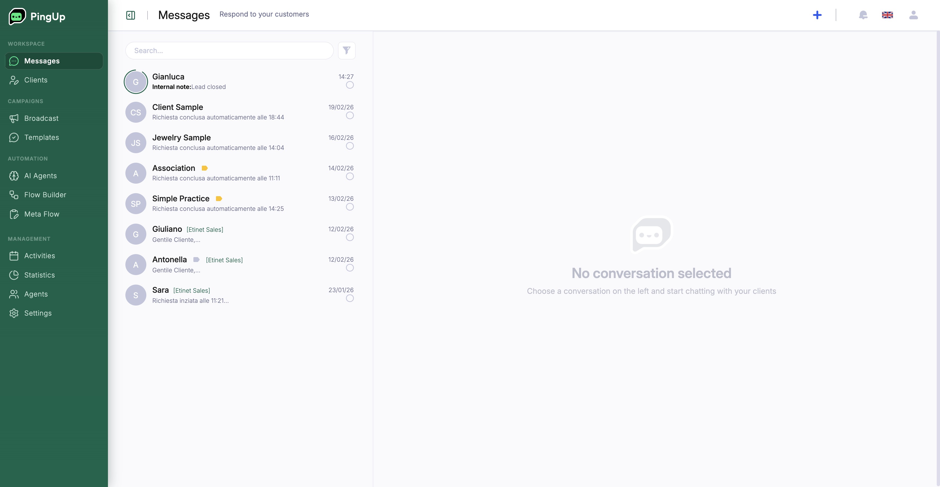Open the user profile icon
The image size is (940, 487).
tap(913, 15)
